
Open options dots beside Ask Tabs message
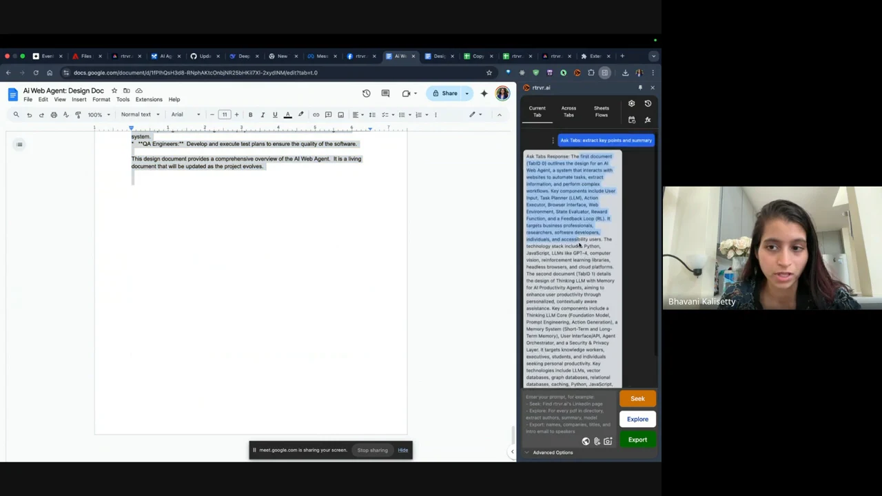click(553, 141)
